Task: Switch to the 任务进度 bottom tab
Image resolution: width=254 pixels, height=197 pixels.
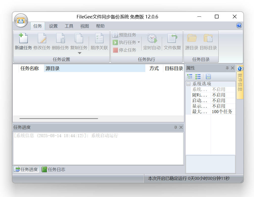Action: pos(26,169)
